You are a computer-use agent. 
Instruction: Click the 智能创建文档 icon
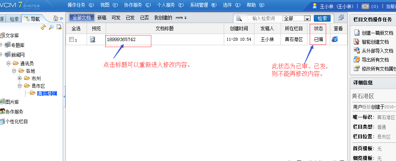coord(356,41)
